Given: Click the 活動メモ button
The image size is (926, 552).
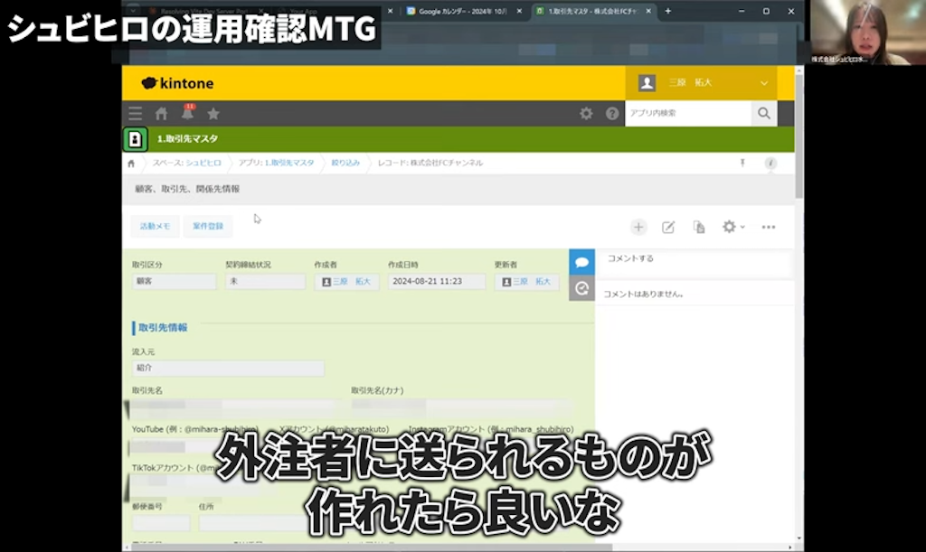Looking at the screenshot, I should [x=155, y=227].
